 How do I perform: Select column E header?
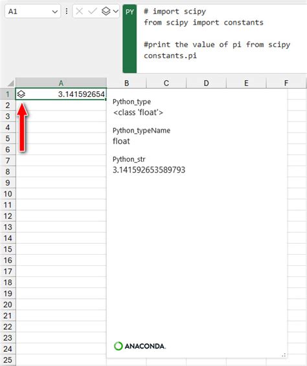coord(246,83)
